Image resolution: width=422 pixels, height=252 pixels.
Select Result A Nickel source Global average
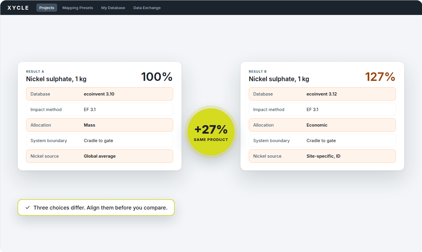[x=100, y=156]
